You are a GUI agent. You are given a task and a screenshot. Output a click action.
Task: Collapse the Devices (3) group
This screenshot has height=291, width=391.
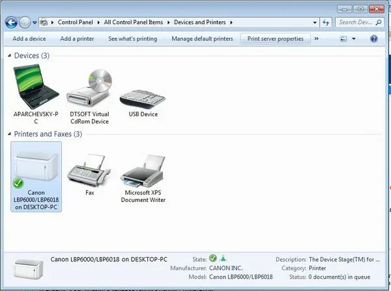click(10, 55)
